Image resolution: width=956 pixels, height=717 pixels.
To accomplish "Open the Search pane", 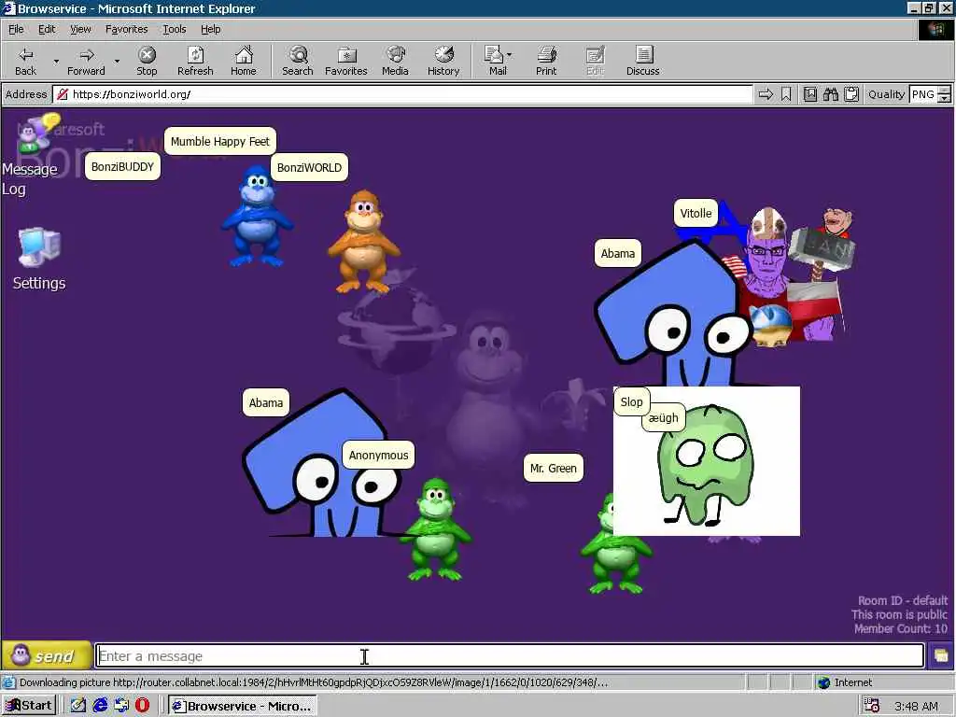I will tap(298, 61).
